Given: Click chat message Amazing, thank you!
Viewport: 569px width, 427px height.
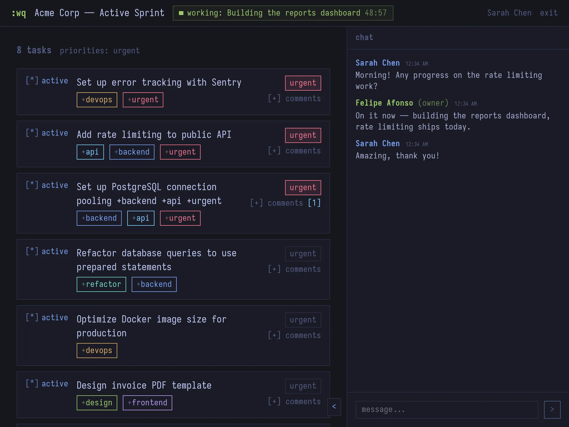Looking at the screenshot, I should 397,156.
